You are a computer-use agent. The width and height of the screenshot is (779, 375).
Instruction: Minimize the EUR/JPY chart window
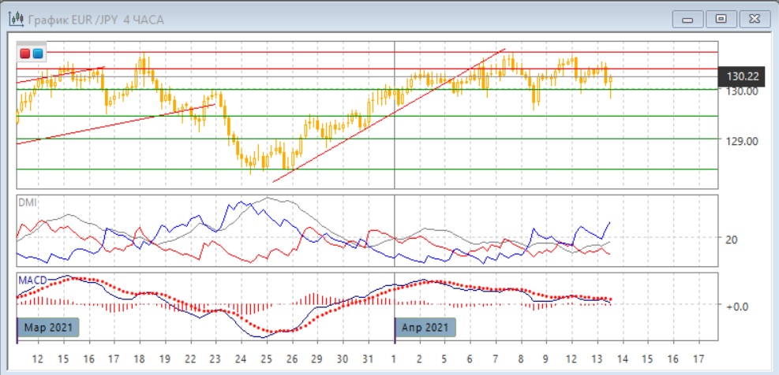pyautogui.click(x=689, y=18)
